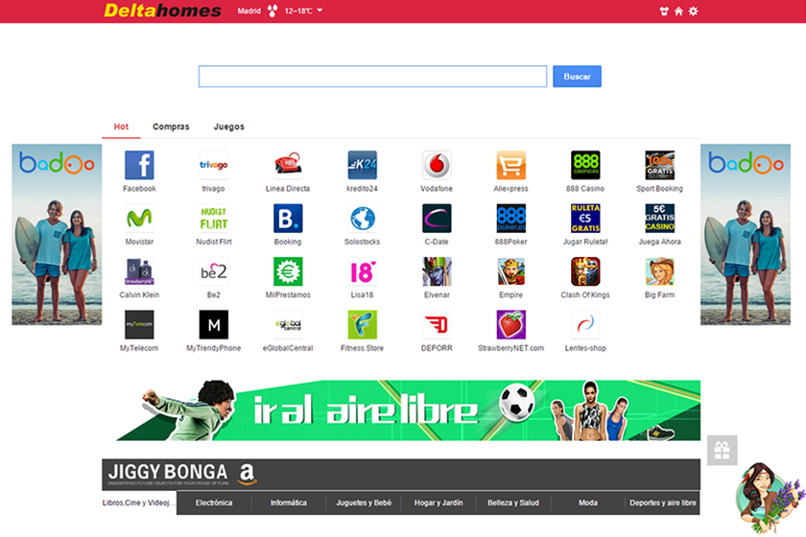Click the gift box icon
The image size is (806, 537).
click(722, 449)
